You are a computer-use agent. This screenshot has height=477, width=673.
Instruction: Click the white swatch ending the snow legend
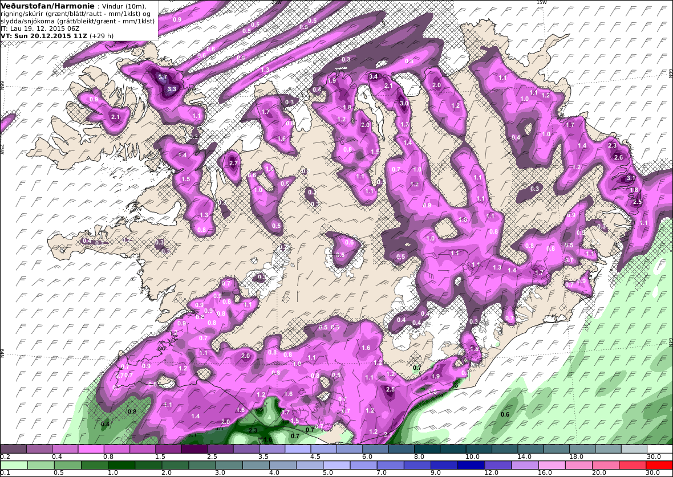[660, 449]
